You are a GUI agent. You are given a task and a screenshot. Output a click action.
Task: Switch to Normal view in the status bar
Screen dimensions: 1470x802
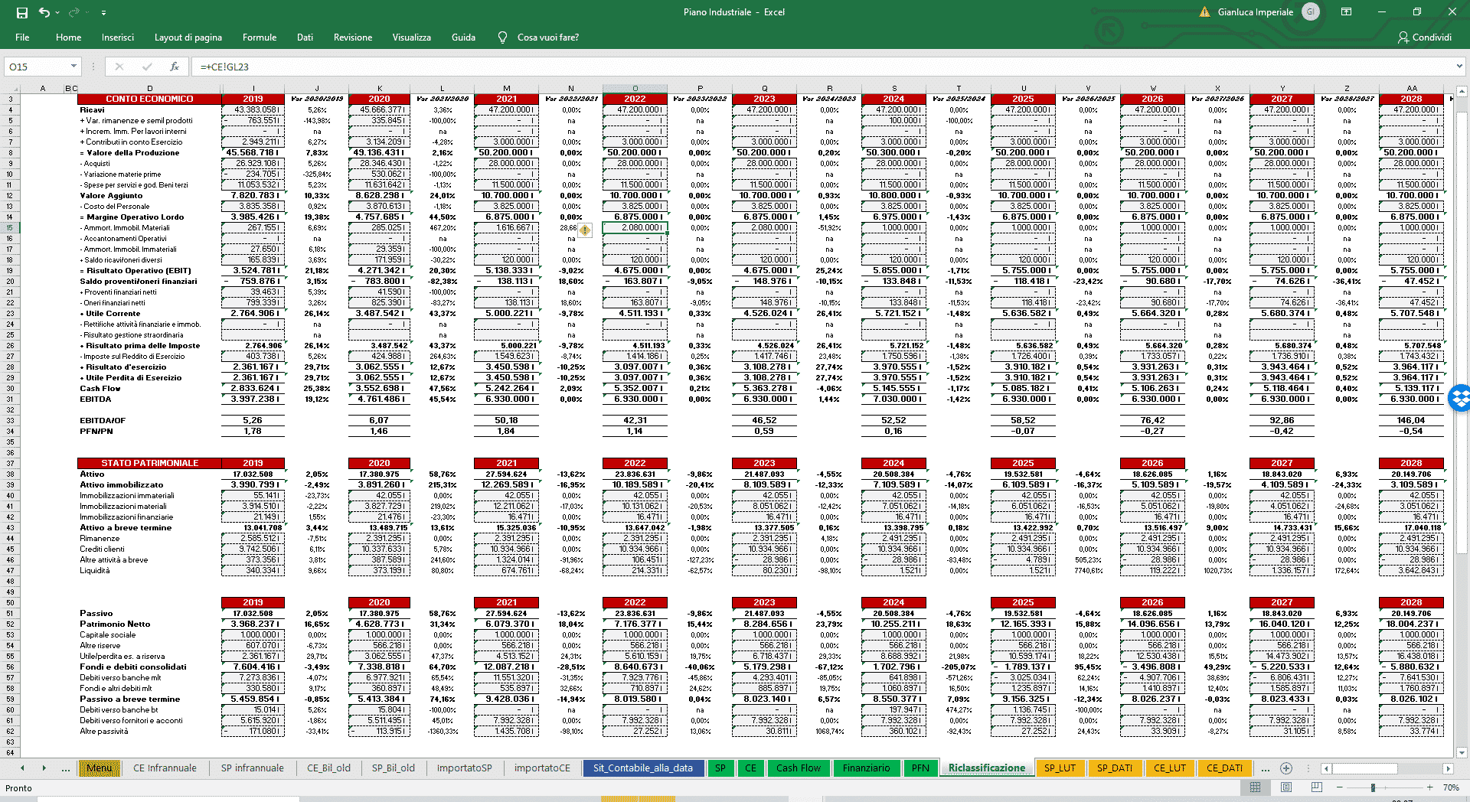1256,787
